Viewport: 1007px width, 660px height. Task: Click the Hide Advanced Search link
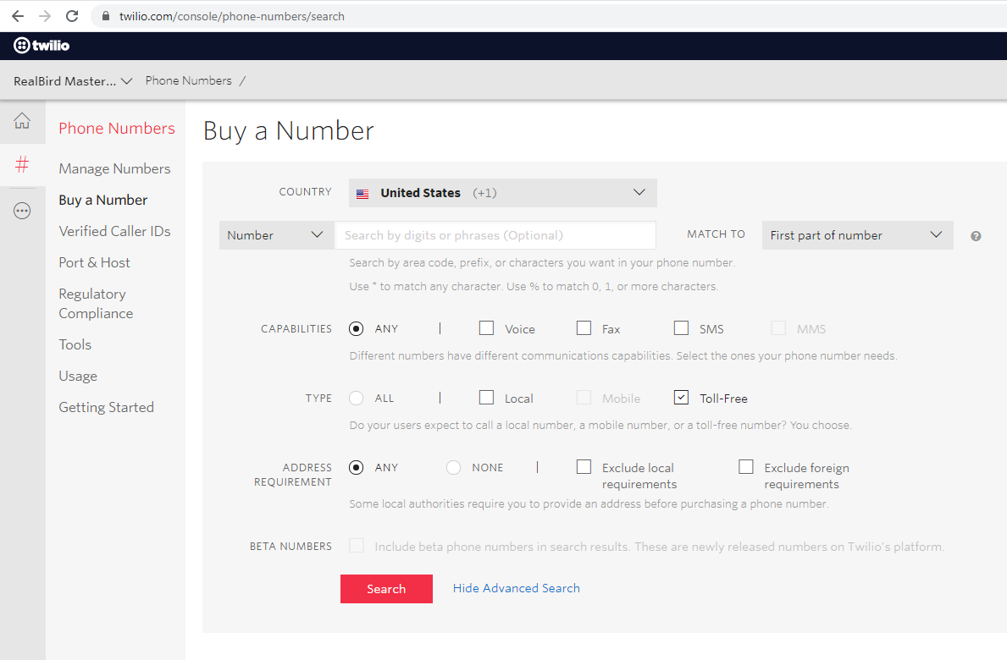point(516,588)
